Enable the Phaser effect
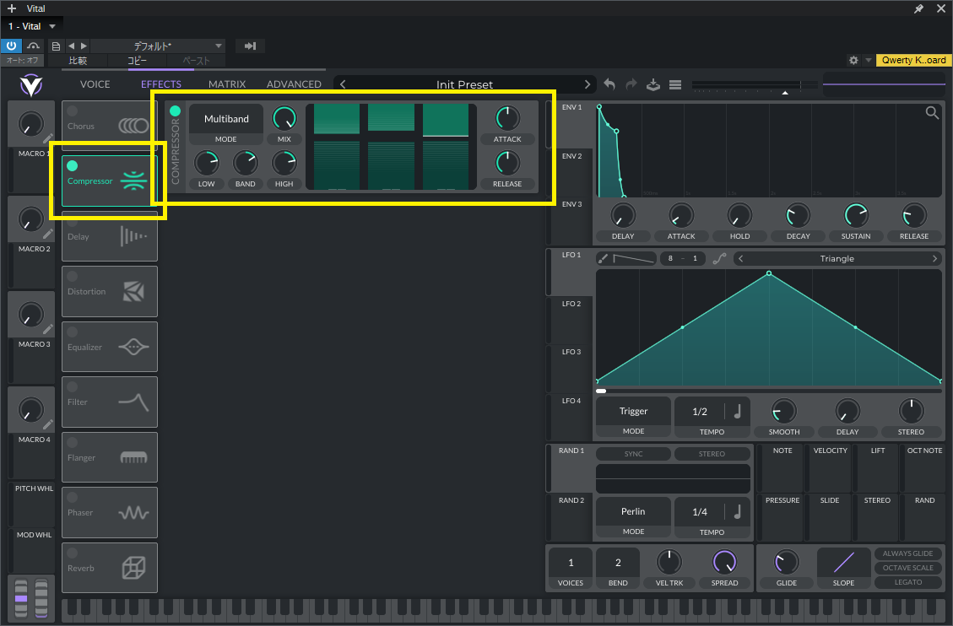The image size is (953, 626). (73, 497)
